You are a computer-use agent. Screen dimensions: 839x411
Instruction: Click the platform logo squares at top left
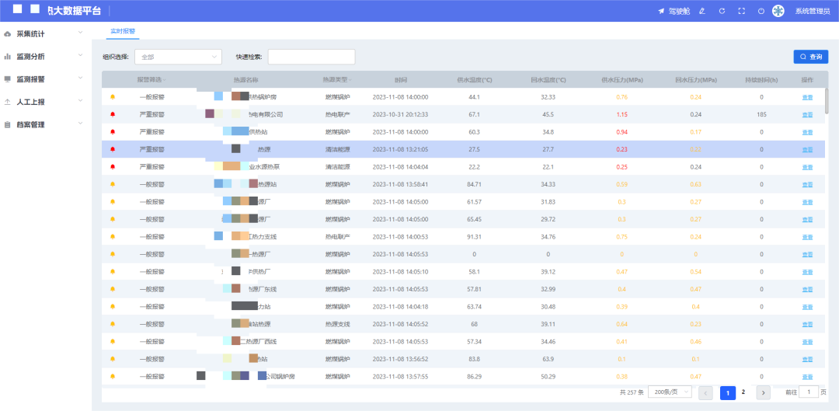point(26,9)
